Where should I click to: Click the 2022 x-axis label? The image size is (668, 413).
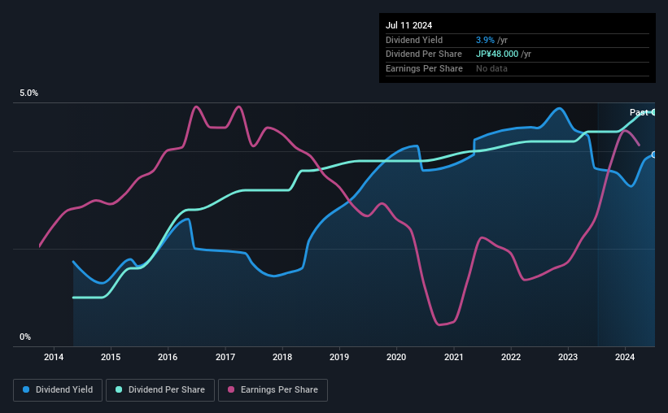coord(511,357)
